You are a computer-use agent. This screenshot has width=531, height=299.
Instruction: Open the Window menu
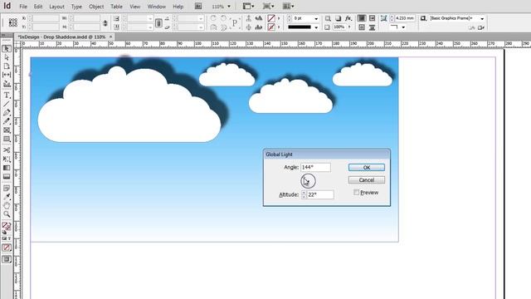tap(157, 7)
